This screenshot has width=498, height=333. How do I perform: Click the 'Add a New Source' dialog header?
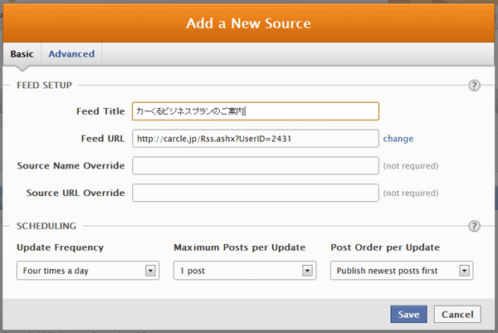(249, 22)
